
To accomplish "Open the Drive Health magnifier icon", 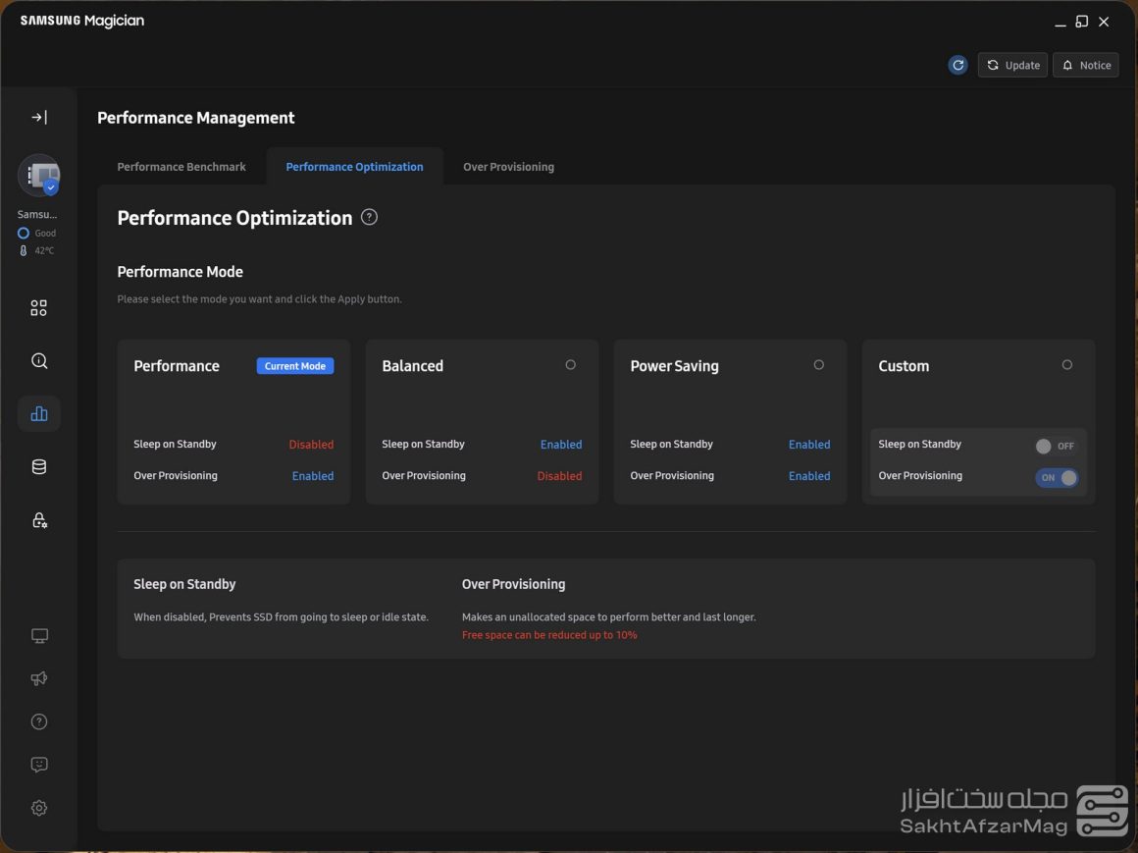I will (x=39, y=361).
